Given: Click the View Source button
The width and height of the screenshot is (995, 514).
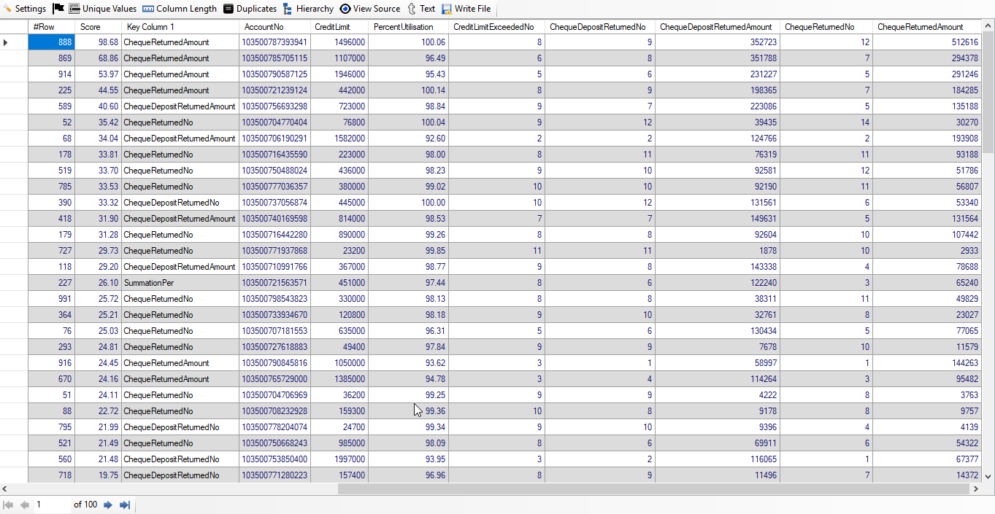Looking at the screenshot, I should pyautogui.click(x=369, y=9).
